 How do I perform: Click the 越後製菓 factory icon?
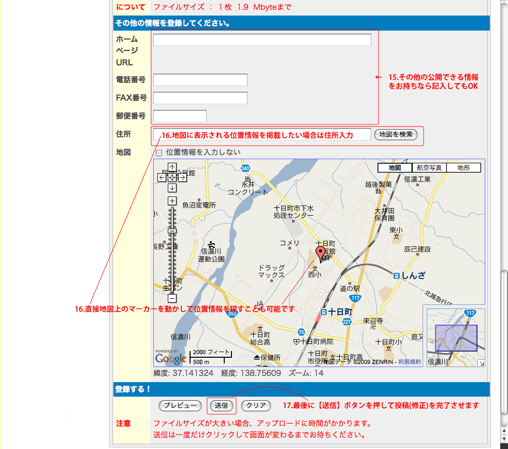click(378, 191)
